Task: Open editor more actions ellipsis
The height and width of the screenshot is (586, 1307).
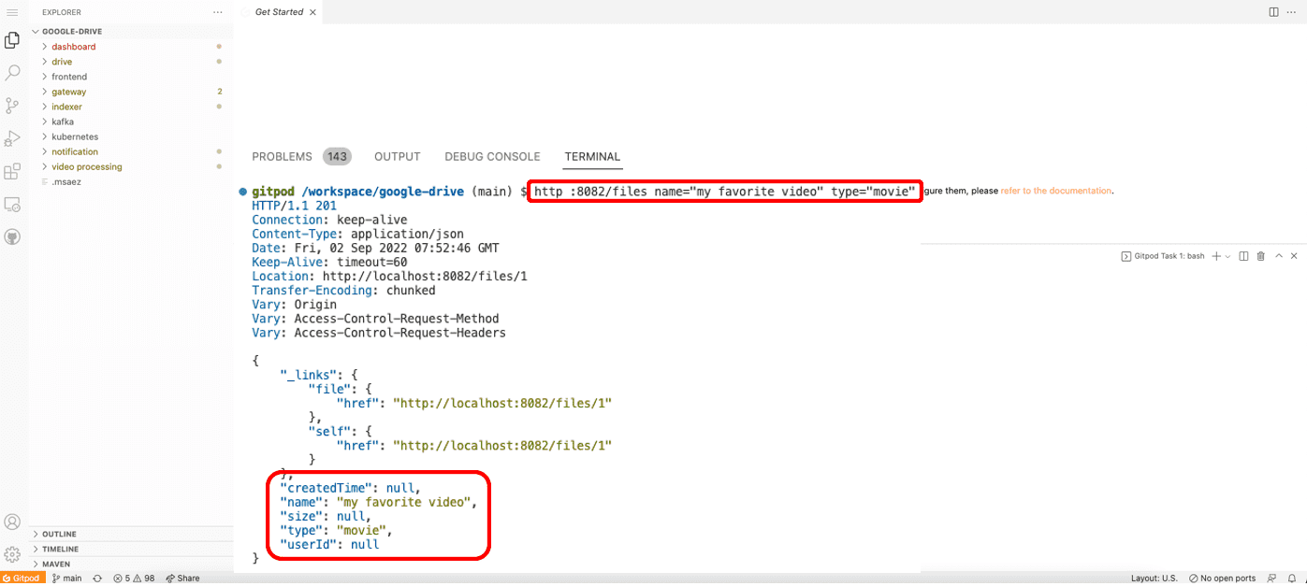Action: [x=1292, y=12]
